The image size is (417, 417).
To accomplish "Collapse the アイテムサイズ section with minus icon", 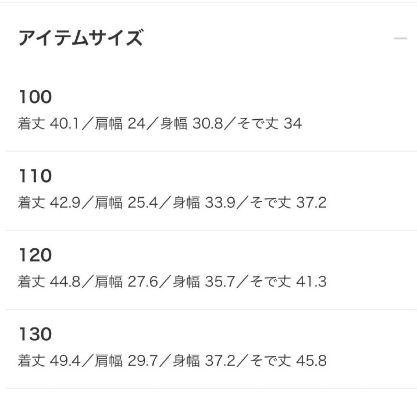I will point(400,39).
